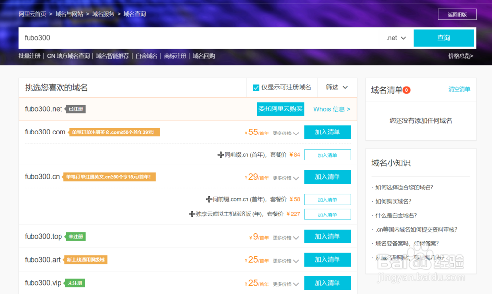Open .cn等国内域名如何提交资料审核? article

(416, 230)
